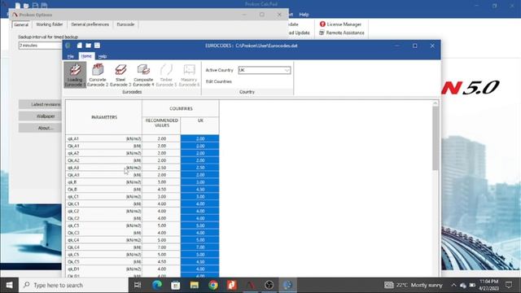Screen dimensions: 521x293
Task: Open the File menu in Eurocodes window
Action: (71, 56)
